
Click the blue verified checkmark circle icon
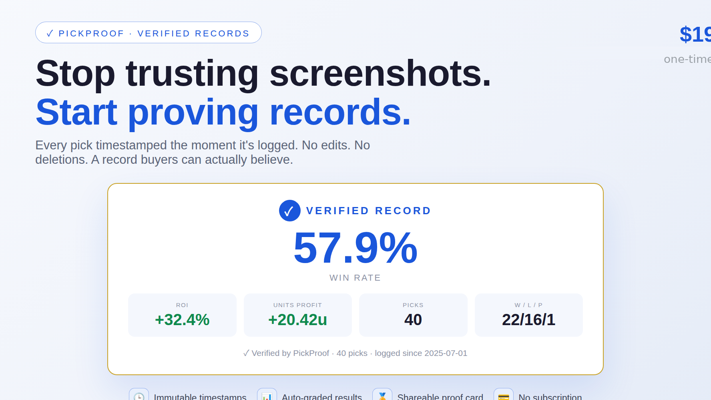click(x=290, y=211)
